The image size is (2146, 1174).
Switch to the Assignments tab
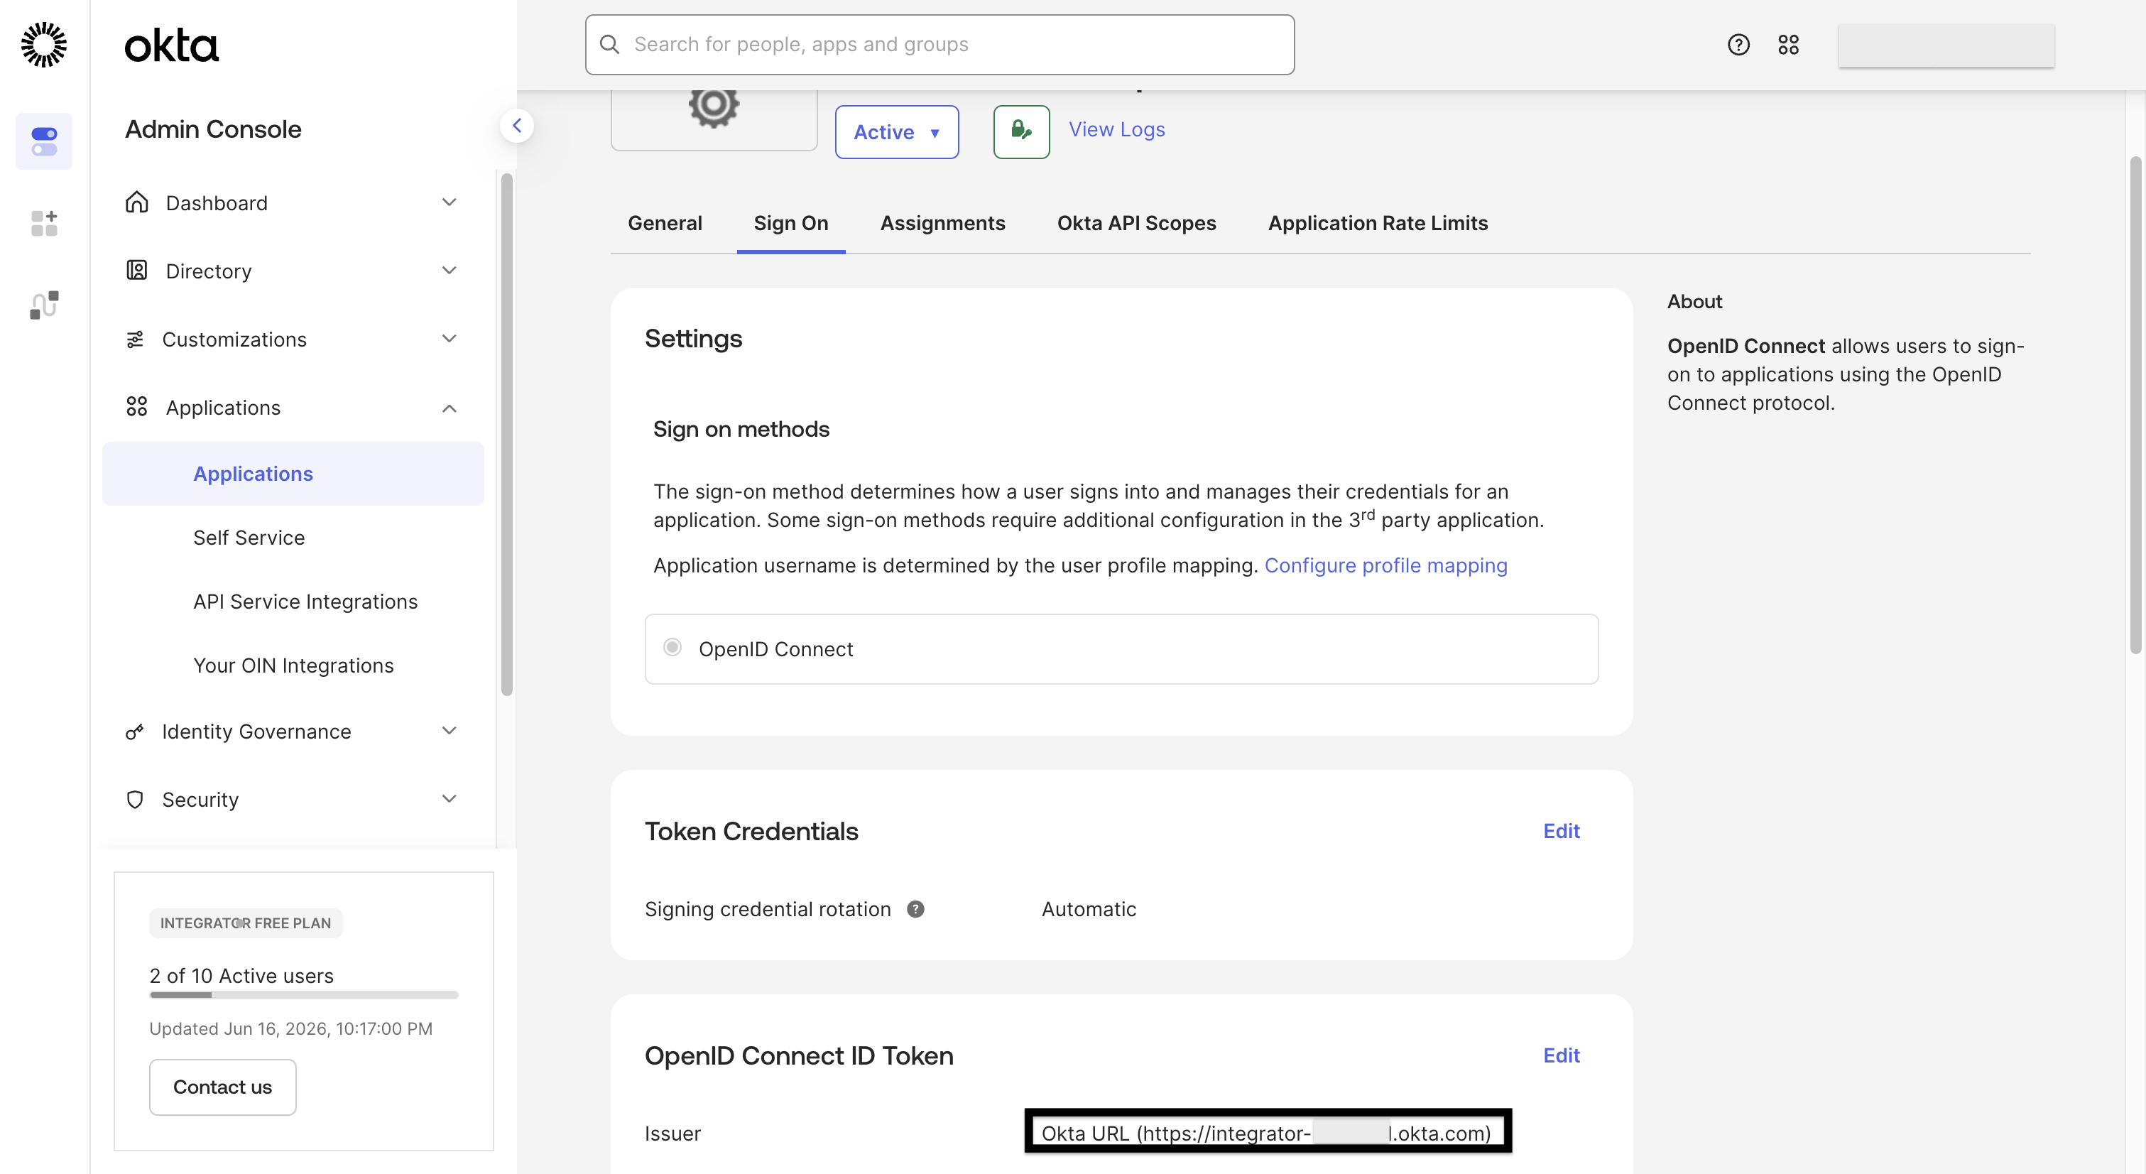tap(942, 223)
